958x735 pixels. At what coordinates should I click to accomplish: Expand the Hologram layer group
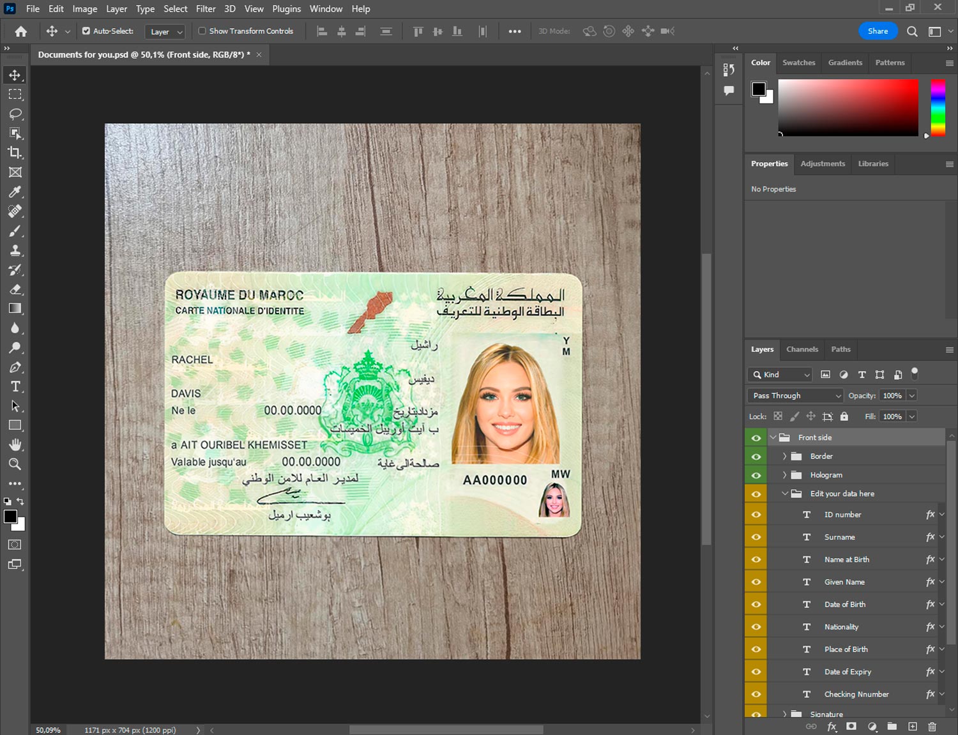[x=784, y=475]
